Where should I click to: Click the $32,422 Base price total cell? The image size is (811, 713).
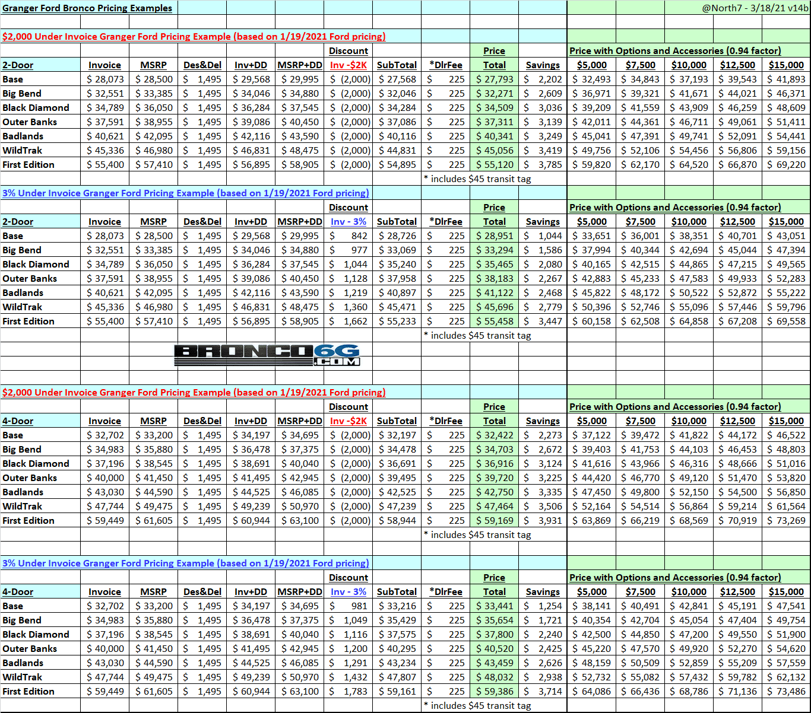[494, 435]
